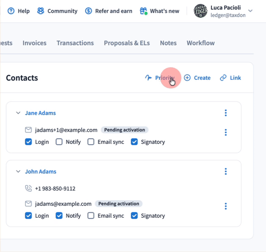Viewport: 266px width, 252px height.
Task: Uncheck Login for Jane Adams
Action: pos(28,142)
